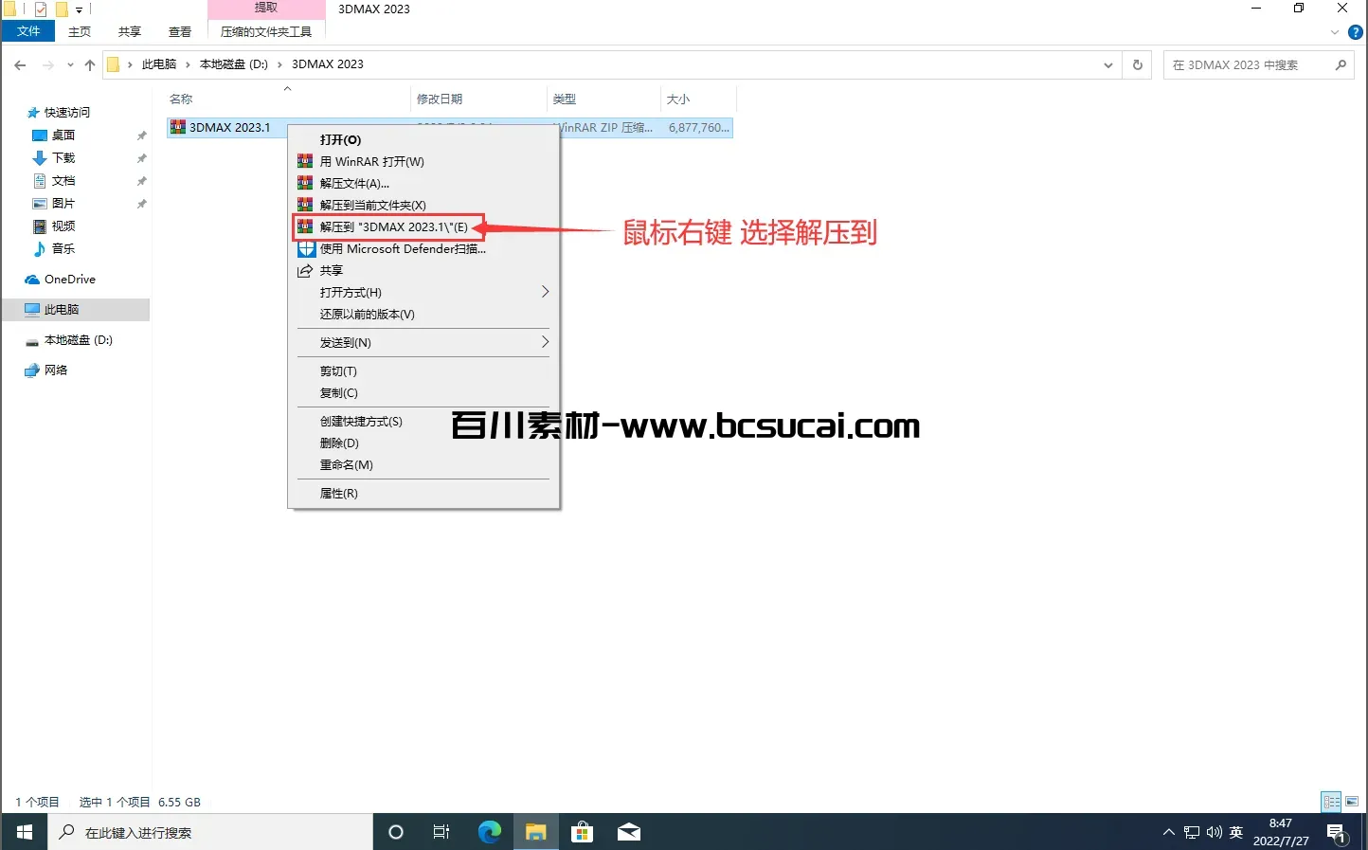
Task: Choose 重命名(M) in the context menu
Action: (x=423, y=464)
